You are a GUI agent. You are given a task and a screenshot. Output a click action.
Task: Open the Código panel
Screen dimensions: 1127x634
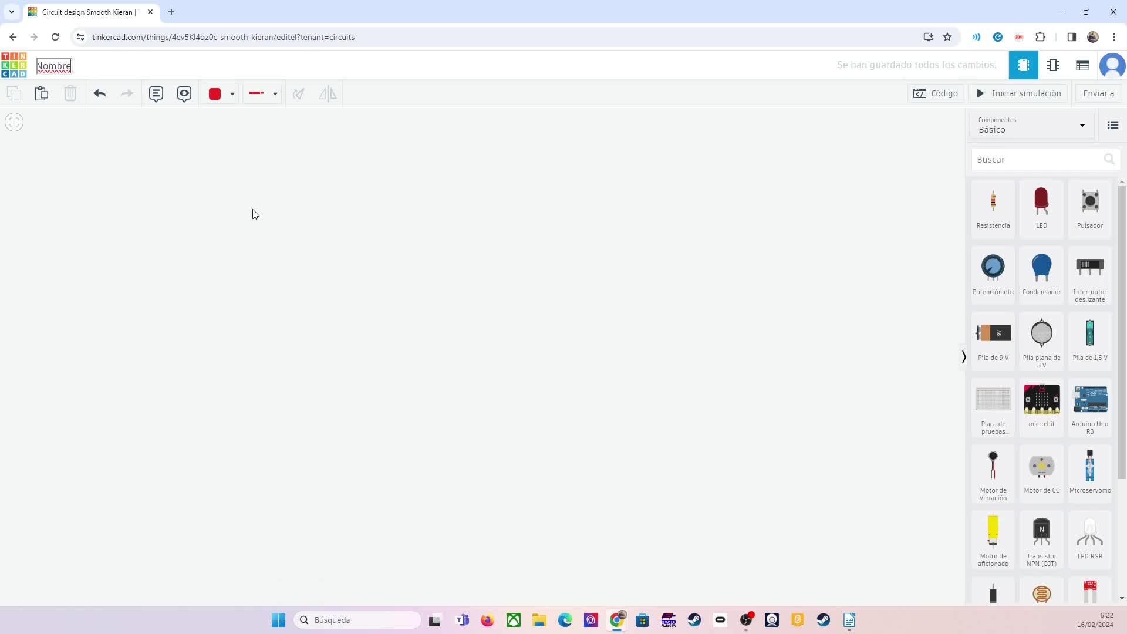[936, 93]
